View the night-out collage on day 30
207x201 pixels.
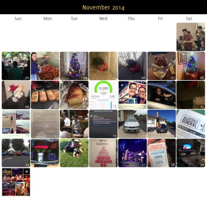coord(16,182)
